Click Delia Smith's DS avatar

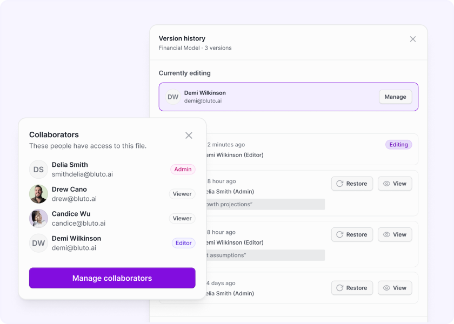[x=38, y=169]
